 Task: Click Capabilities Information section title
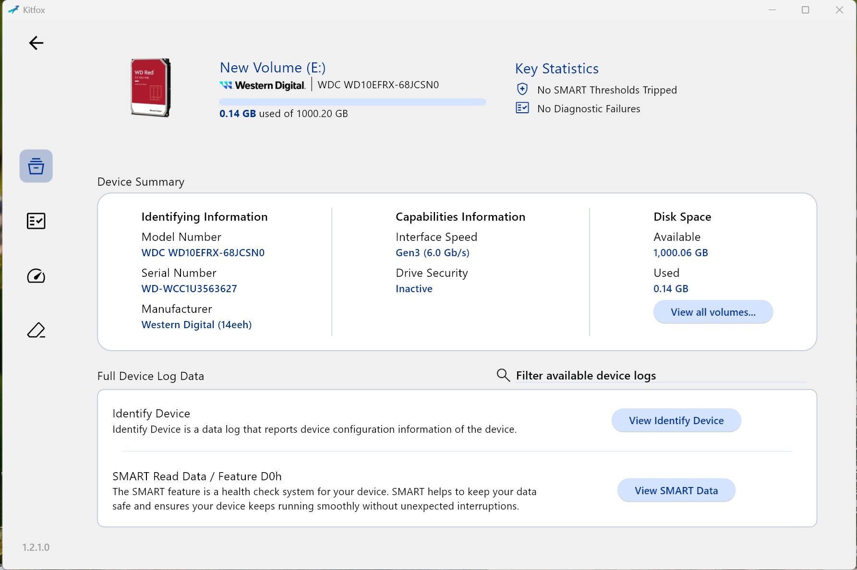point(460,217)
